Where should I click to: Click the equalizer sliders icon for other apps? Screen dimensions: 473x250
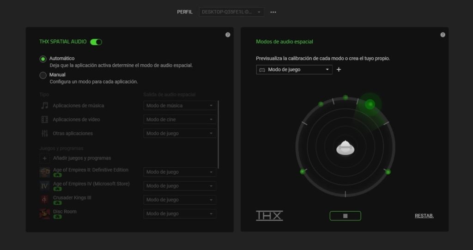45,134
